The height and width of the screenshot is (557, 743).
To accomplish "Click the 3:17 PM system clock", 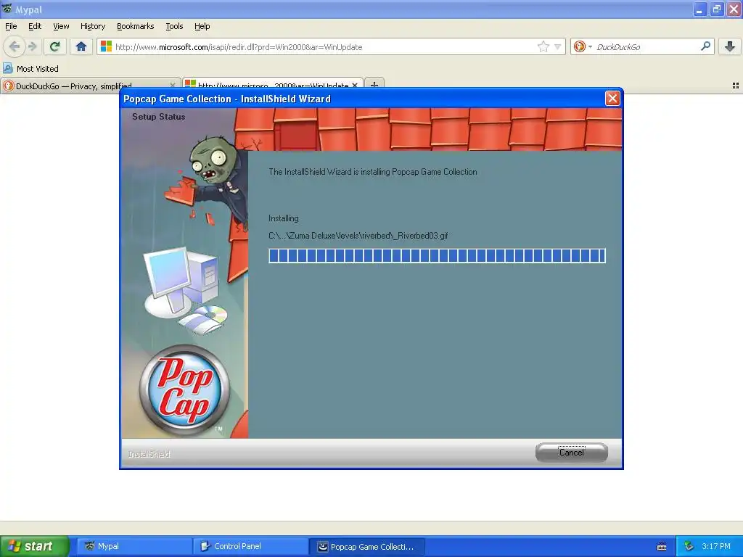I will point(716,546).
